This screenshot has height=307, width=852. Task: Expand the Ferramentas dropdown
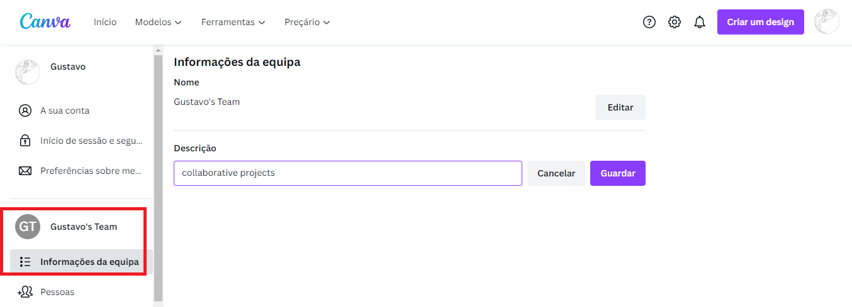click(233, 22)
